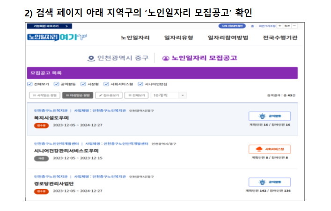Screen dimensions: 331x211
Task: Click the blue 나의 신청내역 확인 button
Action: coord(232,26)
